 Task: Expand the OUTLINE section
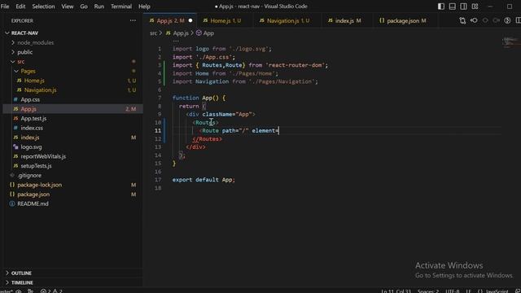pos(72,273)
